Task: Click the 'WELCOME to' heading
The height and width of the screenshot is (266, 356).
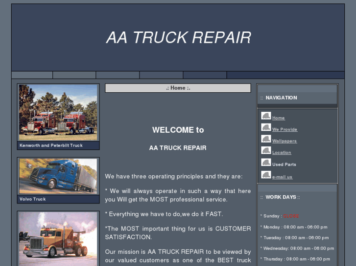Action: pos(178,130)
